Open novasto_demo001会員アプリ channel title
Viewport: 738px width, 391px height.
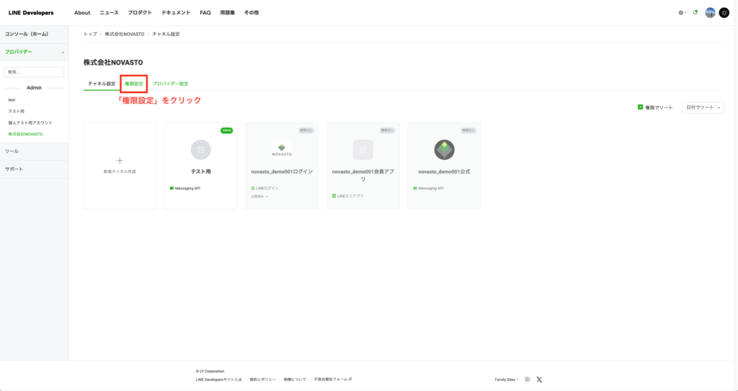click(363, 175)
